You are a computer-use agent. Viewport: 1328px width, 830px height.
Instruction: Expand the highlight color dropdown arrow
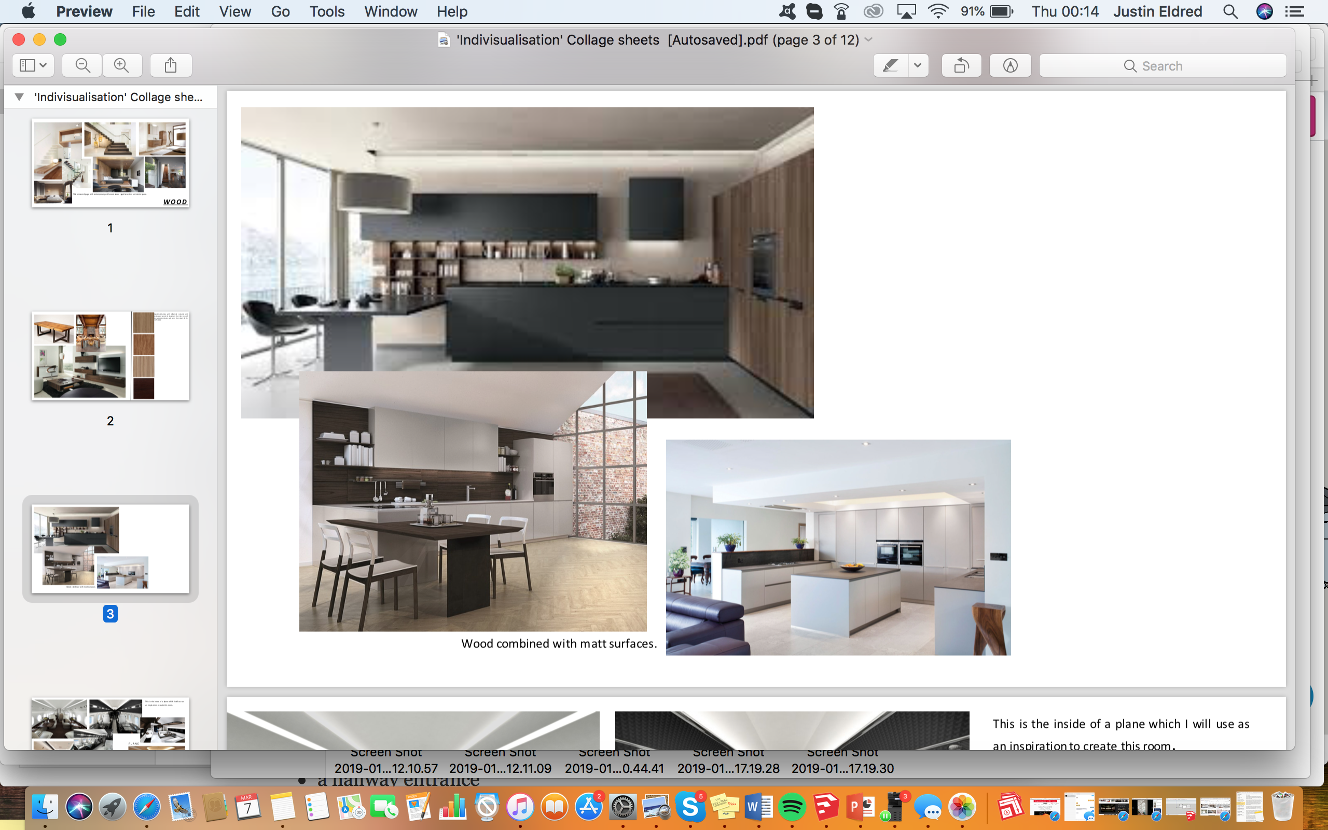pos(918,65)
